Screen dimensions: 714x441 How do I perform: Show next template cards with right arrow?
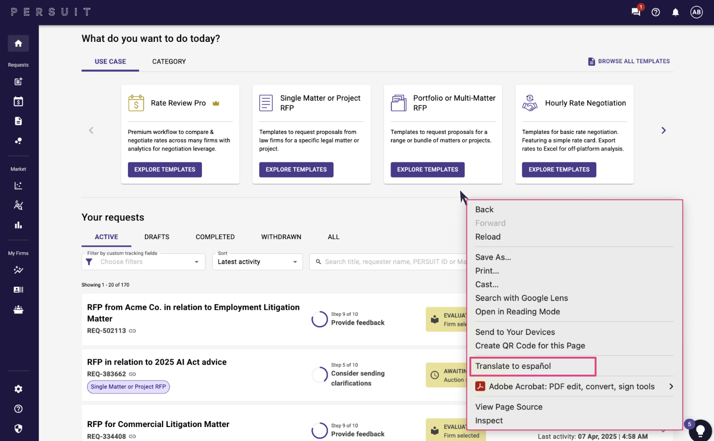[x=664, y=130]
